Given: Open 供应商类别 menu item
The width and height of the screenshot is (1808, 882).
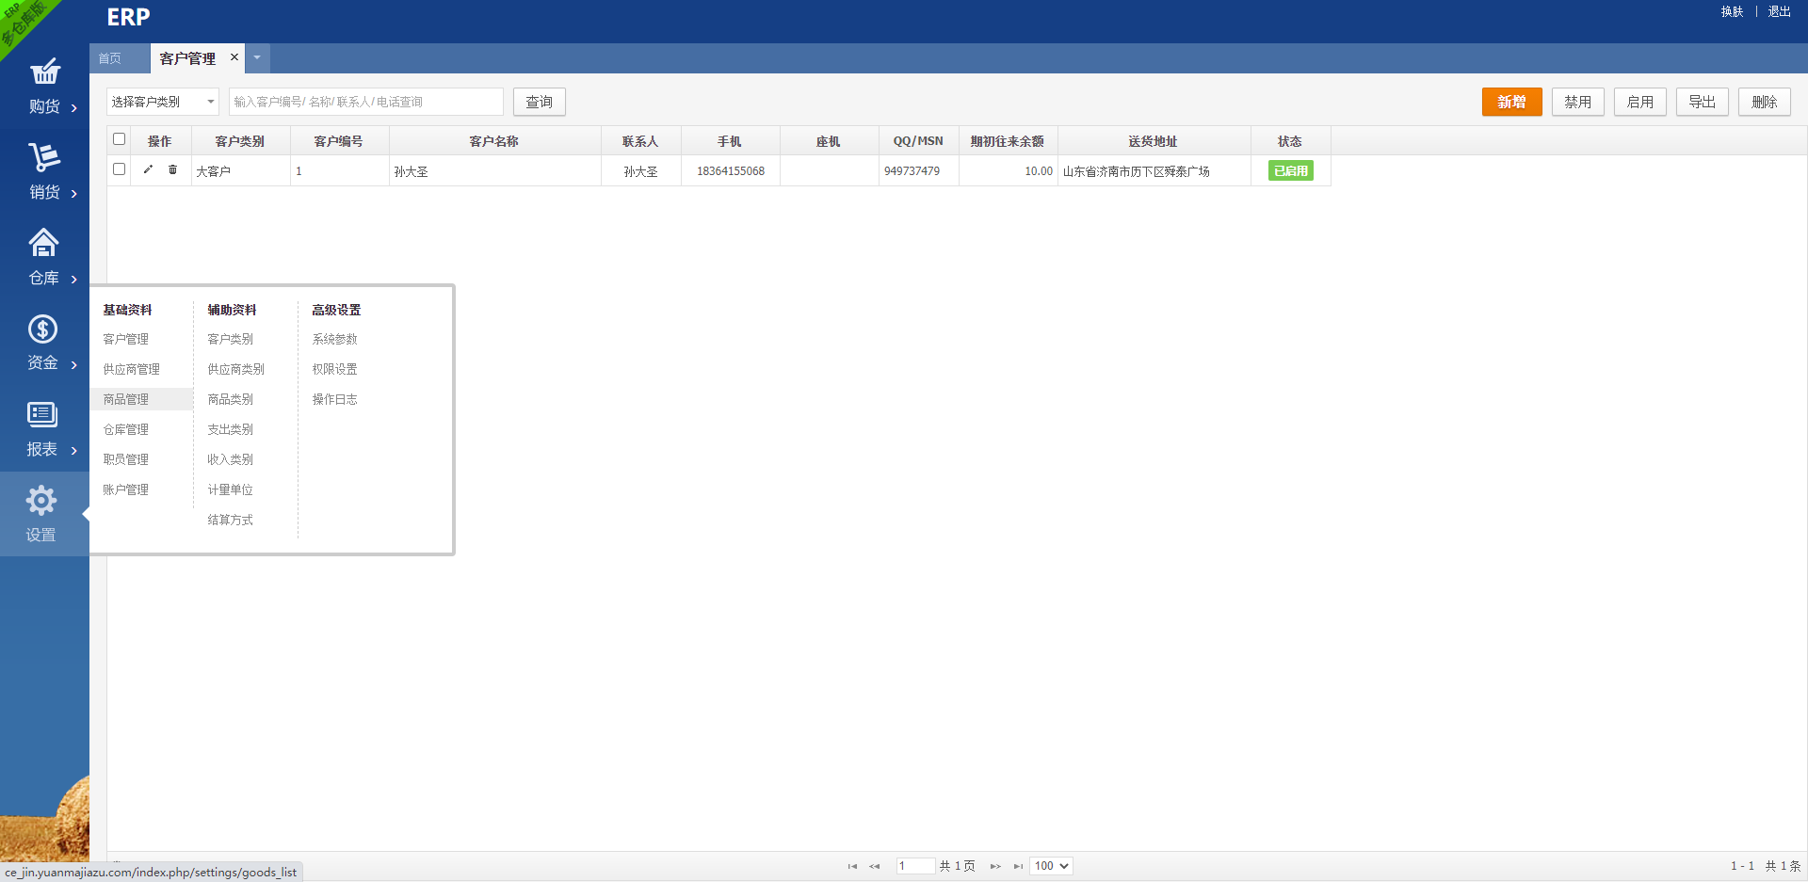Looking at the screenshot, I should tap(236, 369).
